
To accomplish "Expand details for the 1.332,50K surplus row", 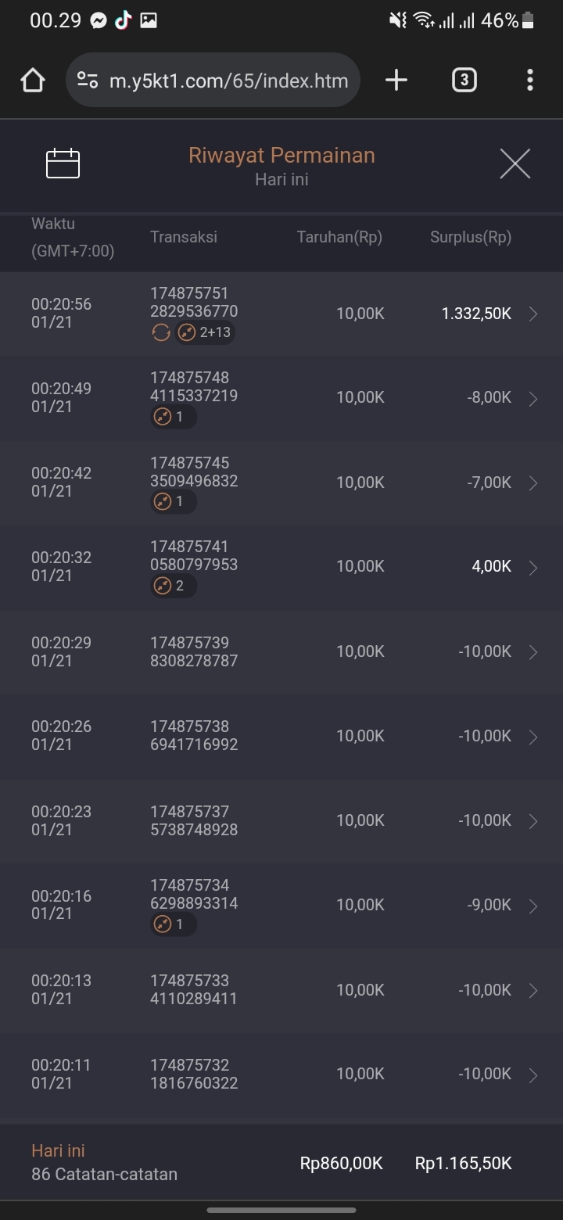I will [533, 314].
